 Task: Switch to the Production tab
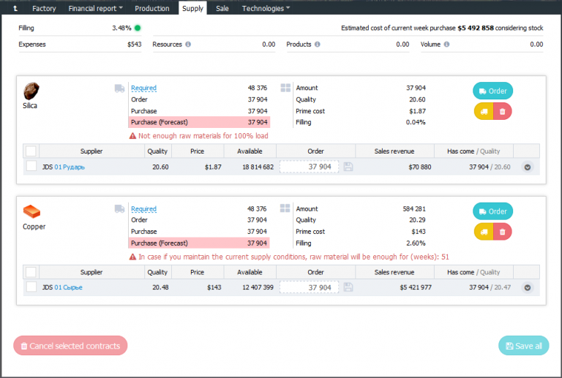(152, 9)
